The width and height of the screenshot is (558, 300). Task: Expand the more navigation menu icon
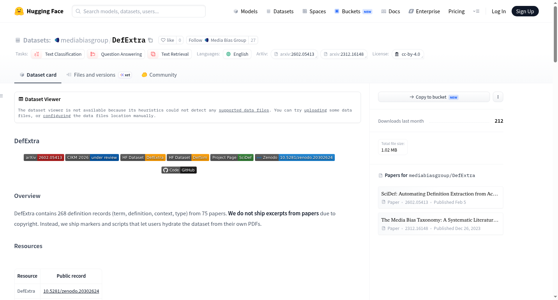476,11
